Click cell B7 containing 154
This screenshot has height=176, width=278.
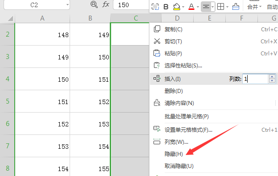90,146
